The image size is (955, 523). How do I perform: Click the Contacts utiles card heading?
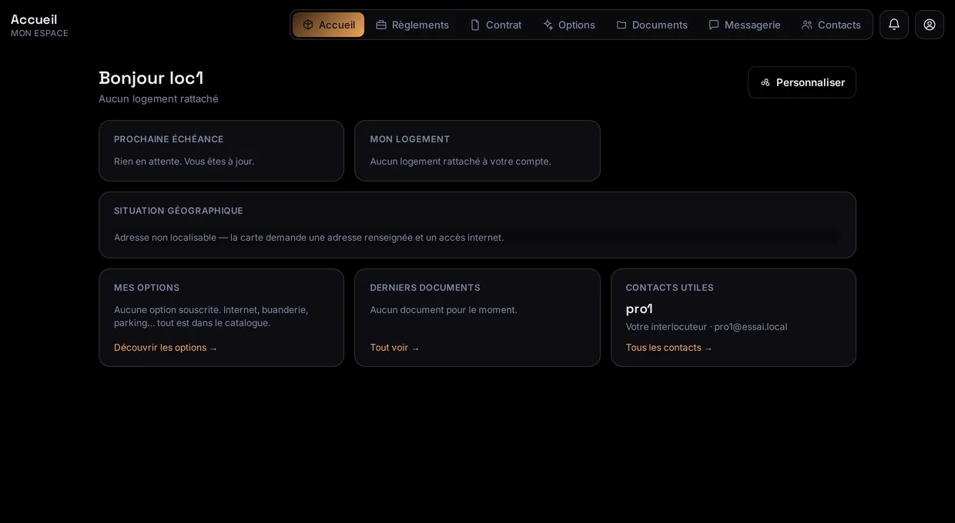(x=669, y=288)
